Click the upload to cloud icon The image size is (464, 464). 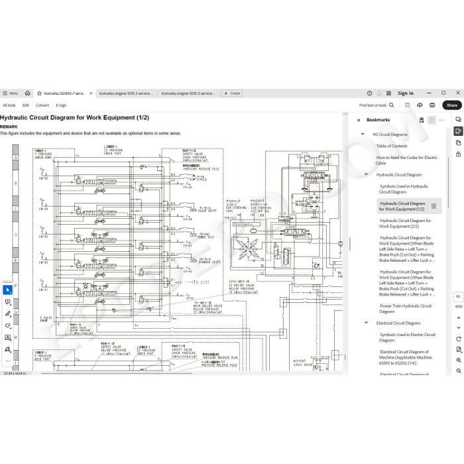click(420, 105)
